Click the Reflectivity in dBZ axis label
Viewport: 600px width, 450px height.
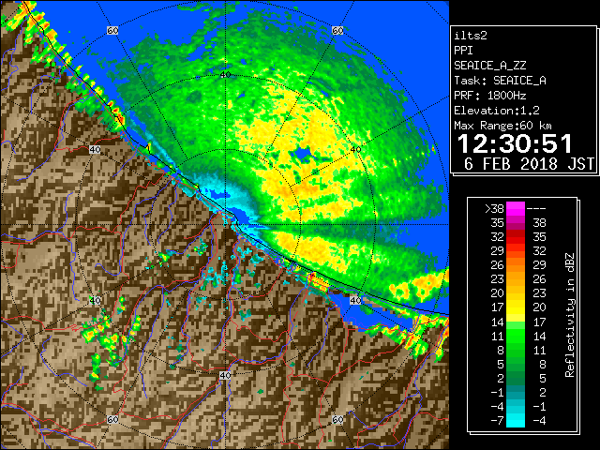(570, 315)
